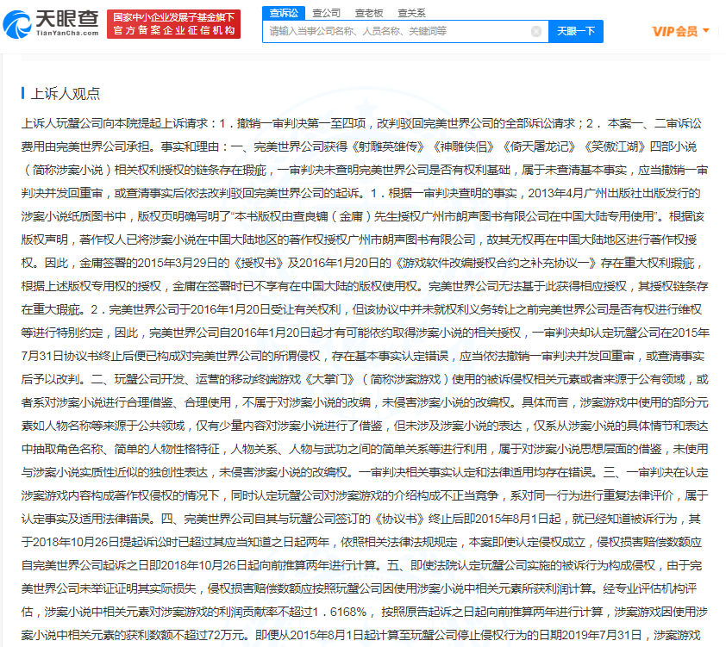
Task: Click the line starting '估，涉案小说中相关元素对涉案游戏'
Action: (365, 612)
